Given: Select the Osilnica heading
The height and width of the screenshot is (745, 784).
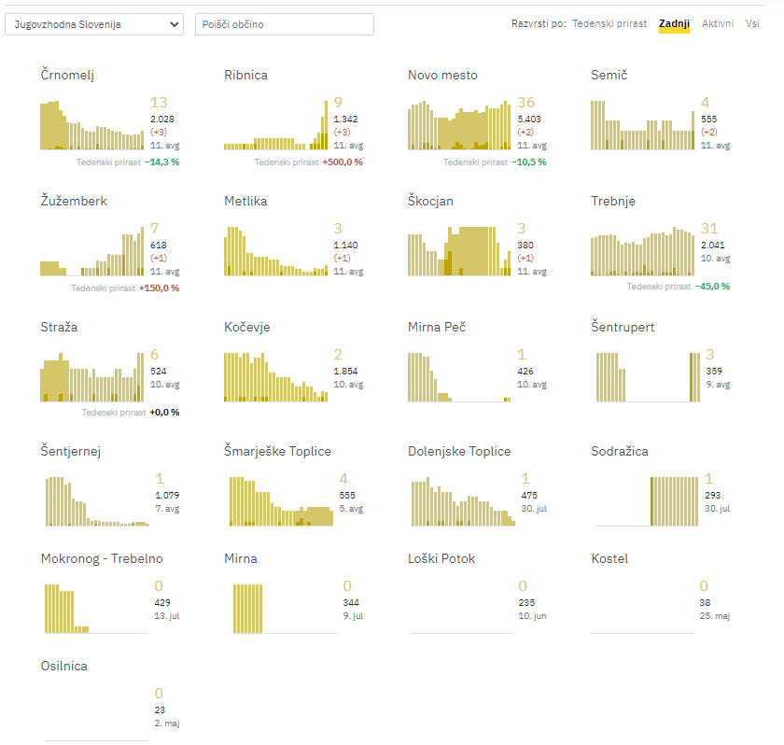Looking at the screenshot, I should [64, 666].
